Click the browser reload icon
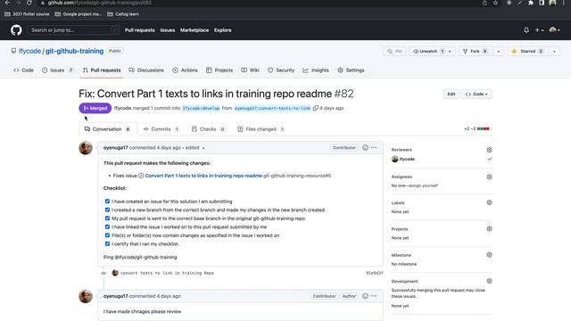The height and width of the screenshot is (321, 571). [29, 3]
